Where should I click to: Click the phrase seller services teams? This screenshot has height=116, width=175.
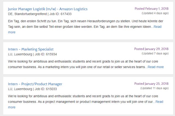131,67
